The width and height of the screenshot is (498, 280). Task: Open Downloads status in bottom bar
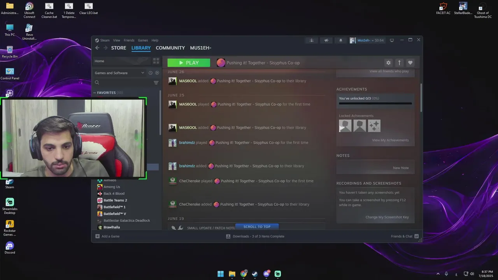point(255,236)
